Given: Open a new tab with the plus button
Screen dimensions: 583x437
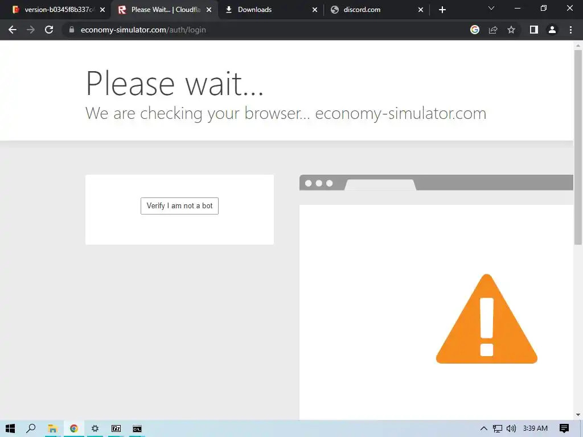Looking at the screenshot, I should coord(442,10).
